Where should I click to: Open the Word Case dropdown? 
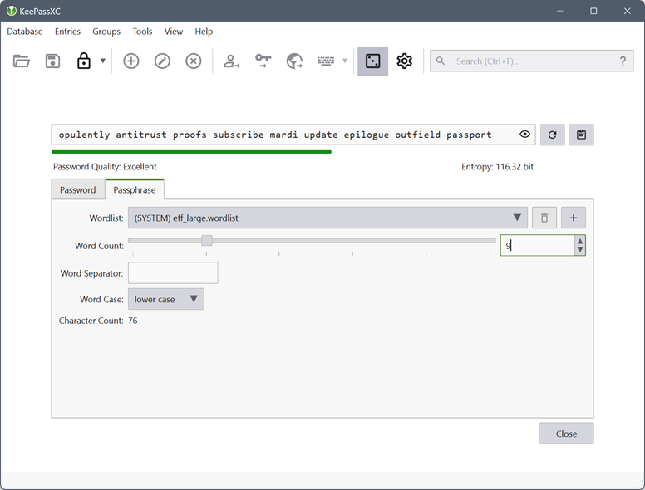[165, 299]
